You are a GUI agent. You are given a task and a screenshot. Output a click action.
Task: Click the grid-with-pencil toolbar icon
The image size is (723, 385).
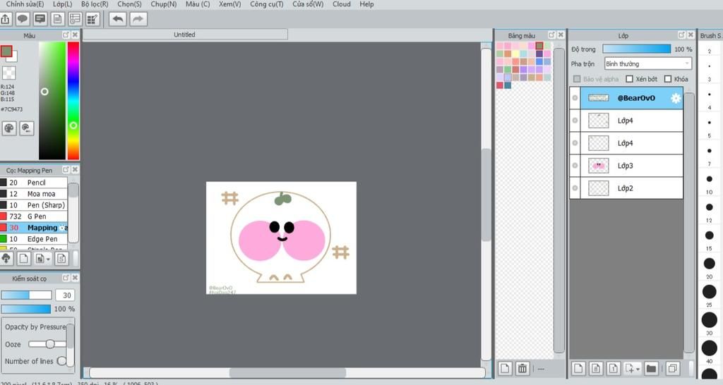pos(92,19)
